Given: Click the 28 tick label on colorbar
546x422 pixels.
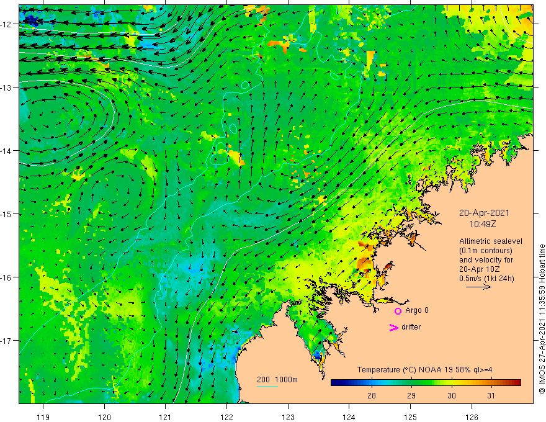Looking at the screenshot, I should [372, 395].
